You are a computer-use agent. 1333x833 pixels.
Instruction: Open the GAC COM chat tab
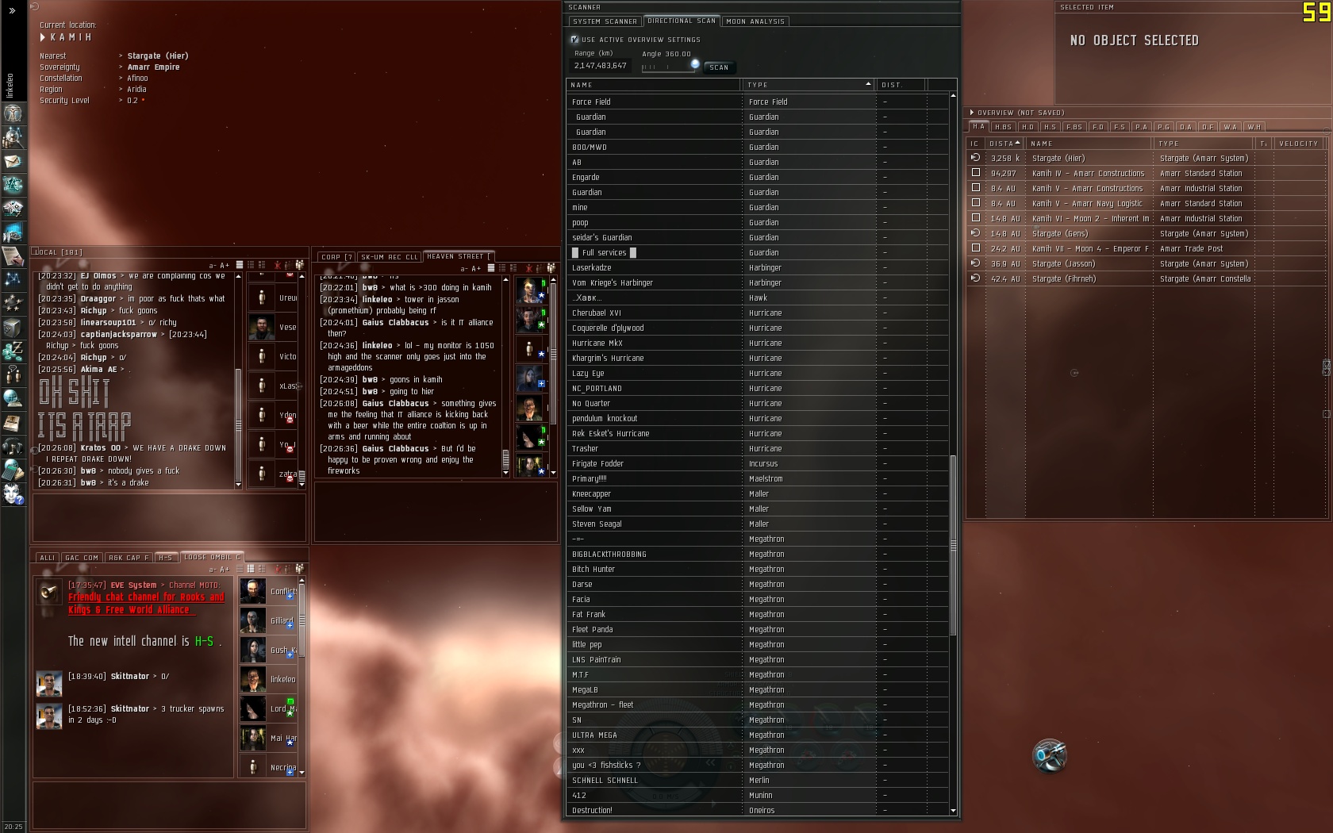click(82, 558)
